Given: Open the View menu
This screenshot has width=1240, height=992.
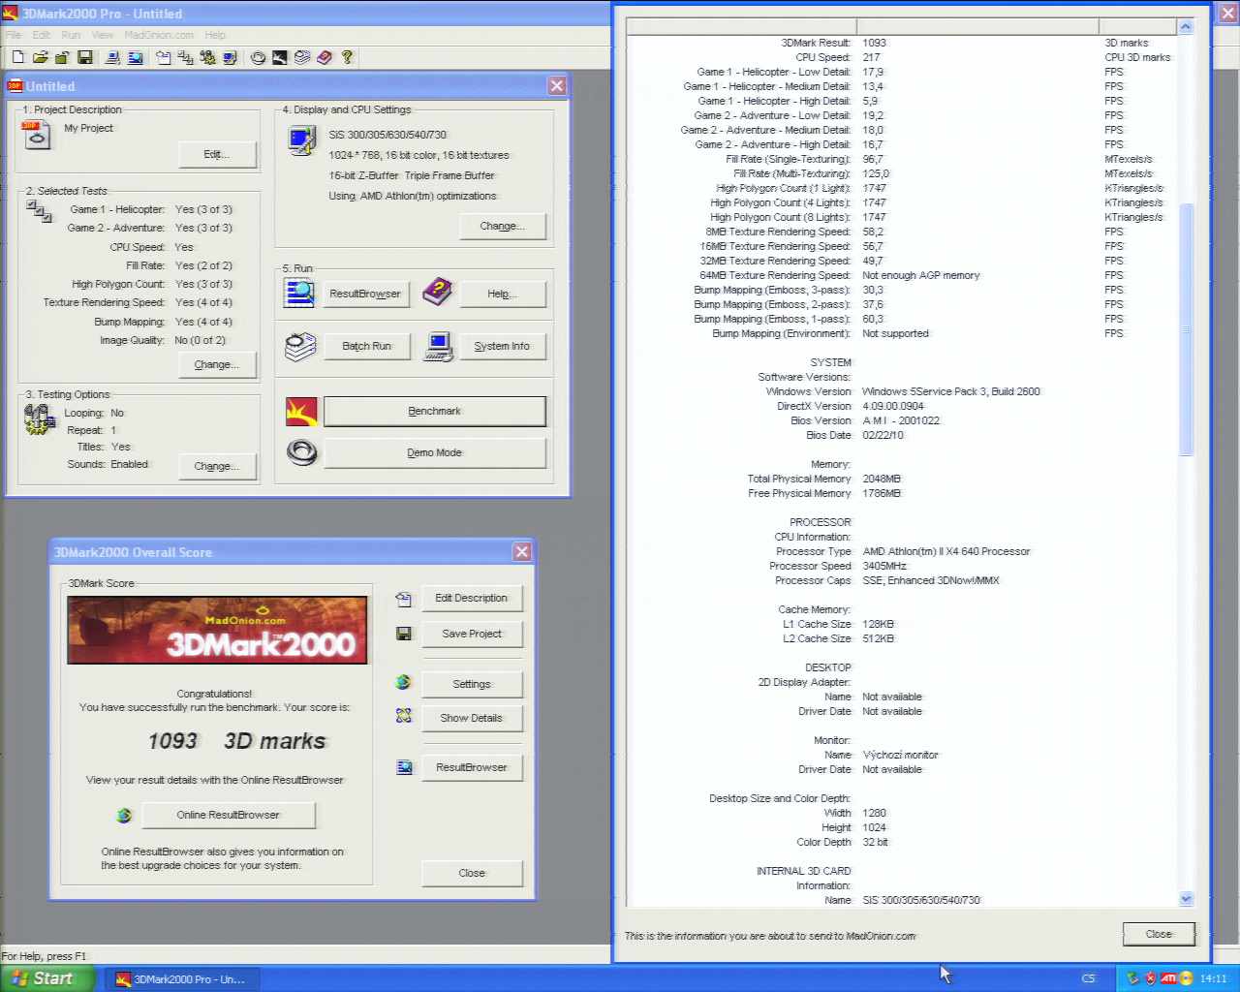Looking at the screenshot, I should click(102, 35).
